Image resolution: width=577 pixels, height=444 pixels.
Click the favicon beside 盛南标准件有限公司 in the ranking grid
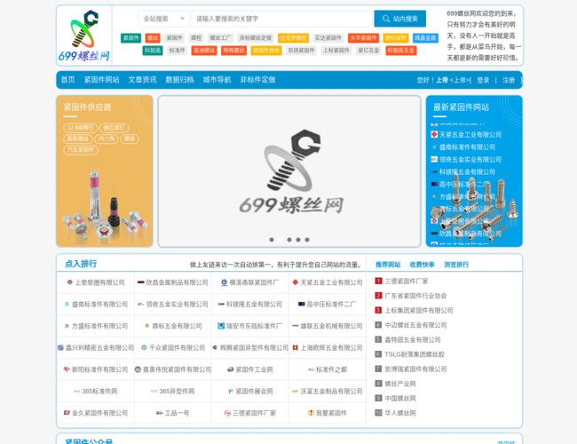pyautogui.click(x=67, y=304)
